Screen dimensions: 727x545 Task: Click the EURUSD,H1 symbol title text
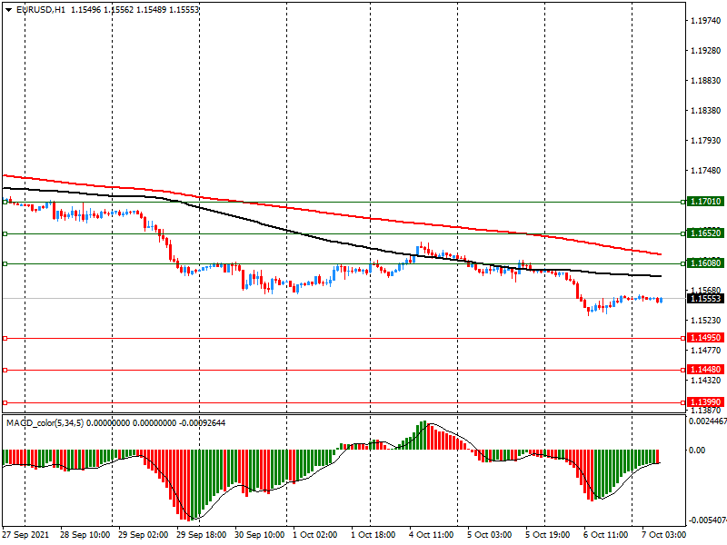click(41, 10)
